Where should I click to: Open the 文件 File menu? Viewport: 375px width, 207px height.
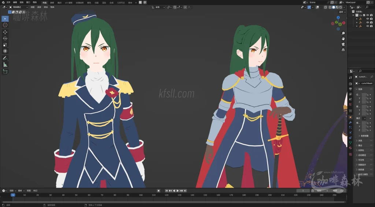point(8,3)
